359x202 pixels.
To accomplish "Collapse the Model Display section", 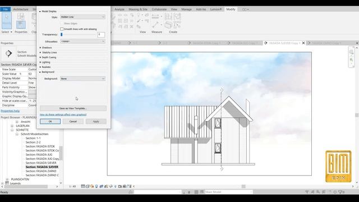I will pyautogui.click(x=40, y=11).
